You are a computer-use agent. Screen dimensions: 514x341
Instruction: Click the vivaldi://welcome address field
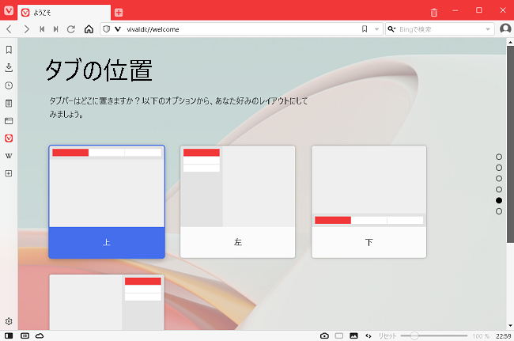click(241, 29)
